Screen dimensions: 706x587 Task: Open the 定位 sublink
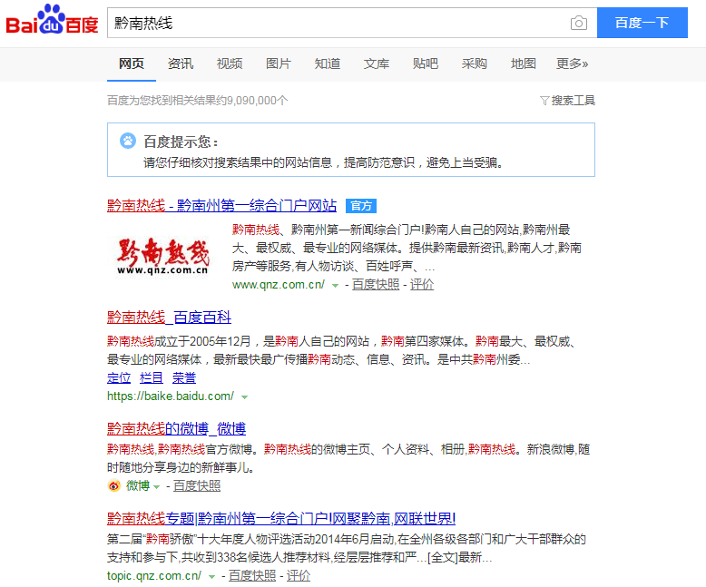click(x=119, y=377)
